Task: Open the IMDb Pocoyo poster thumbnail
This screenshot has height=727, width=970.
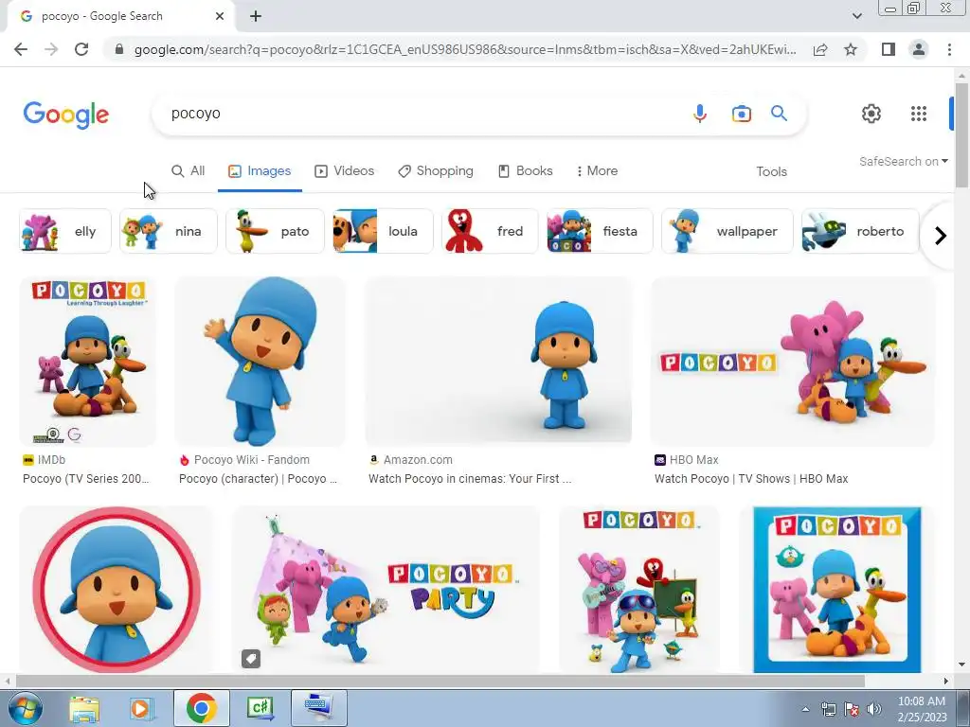Action: (87, 362)
